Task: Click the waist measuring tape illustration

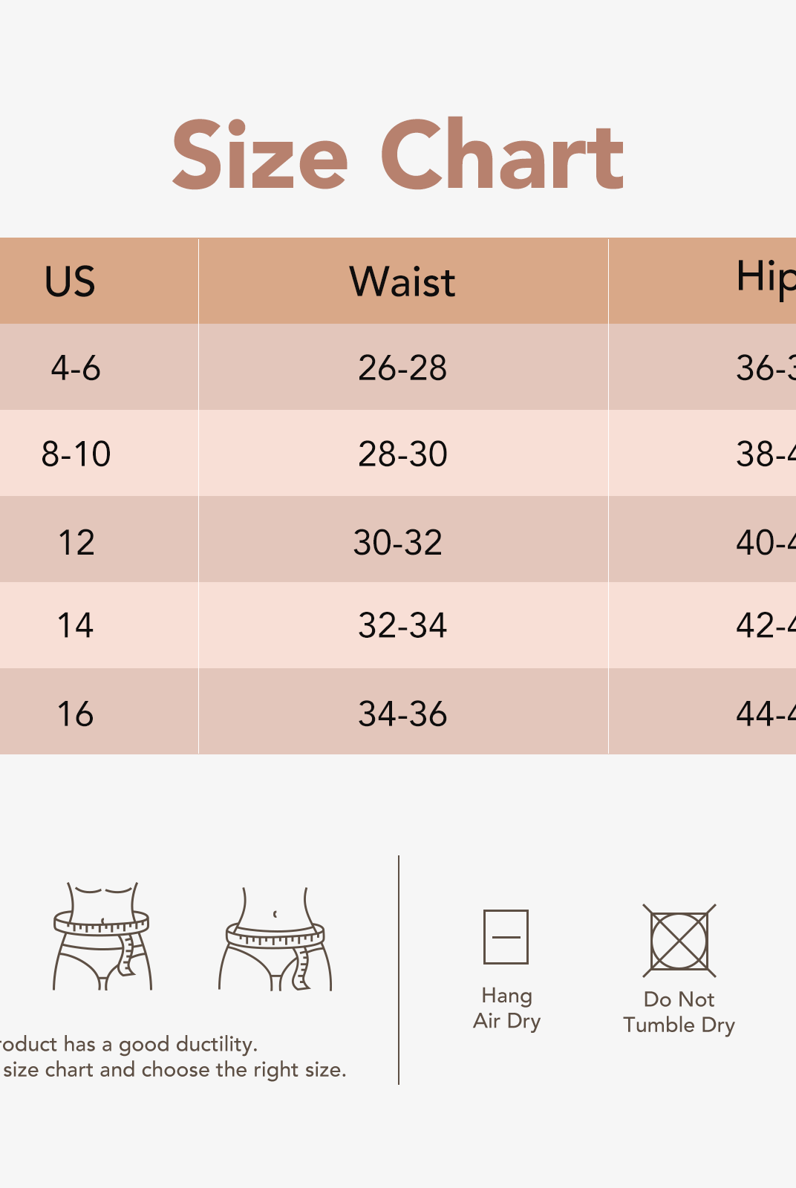Action: pyautogui.click(x=102, y=936)
